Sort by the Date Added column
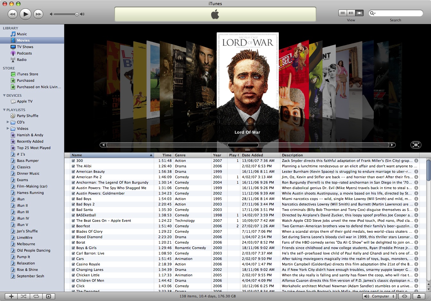Screen dimensions: 431x301 coord(260,155)
